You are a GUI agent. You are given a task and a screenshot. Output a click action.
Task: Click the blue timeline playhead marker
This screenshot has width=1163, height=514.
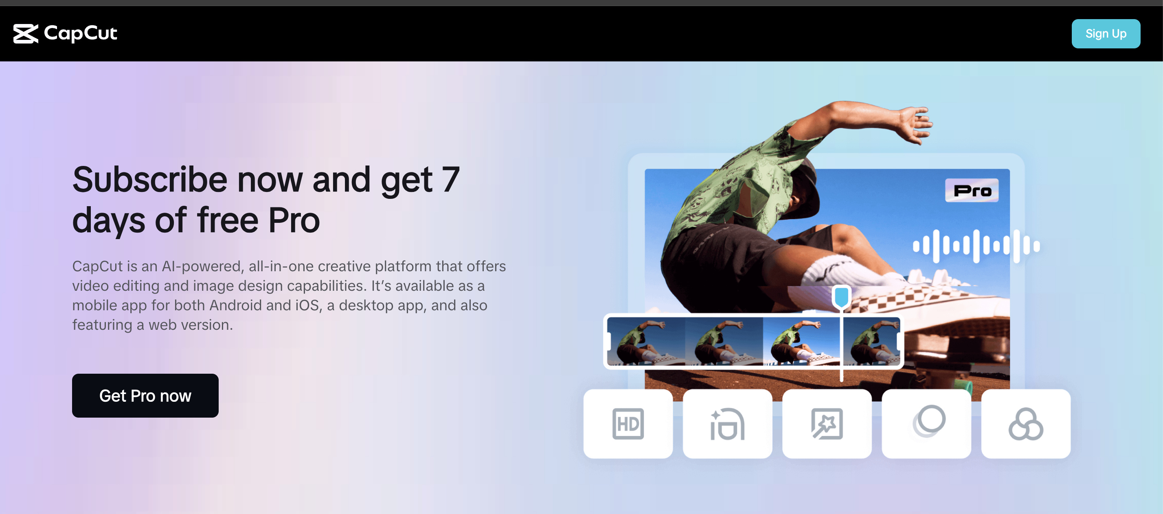click(842, 297)
